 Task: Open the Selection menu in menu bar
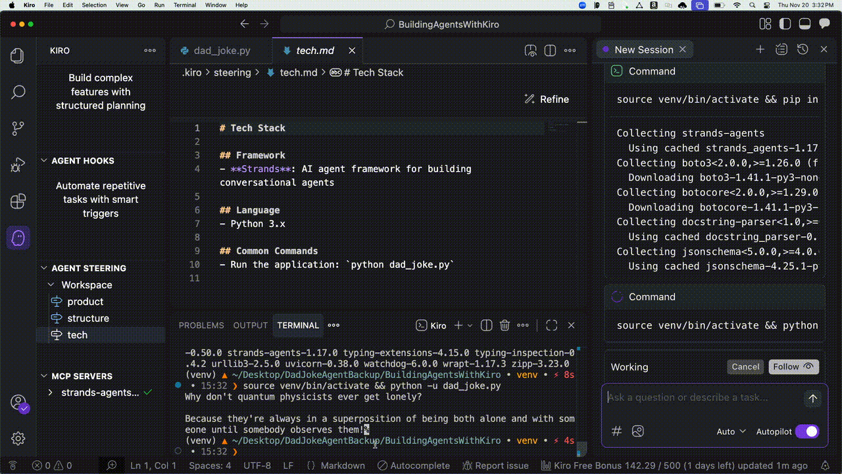(94, 5)
